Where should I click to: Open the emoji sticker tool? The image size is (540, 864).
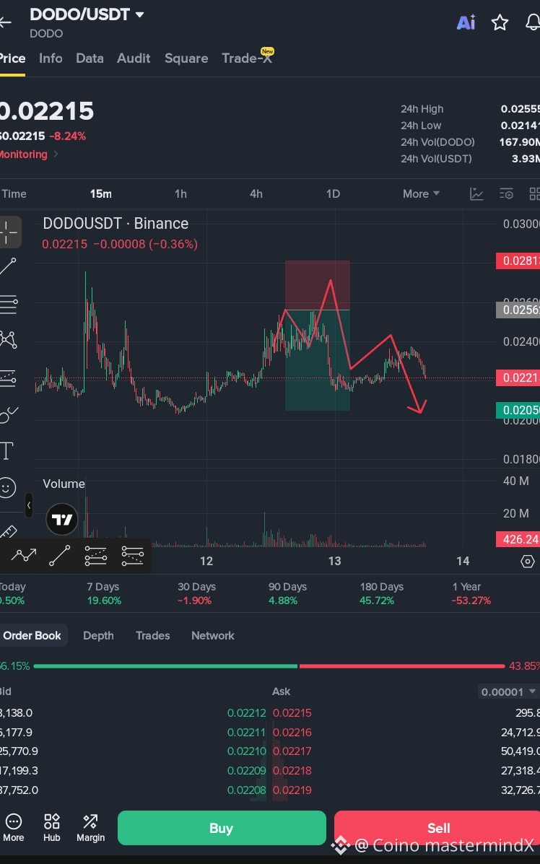pos(7,488)
